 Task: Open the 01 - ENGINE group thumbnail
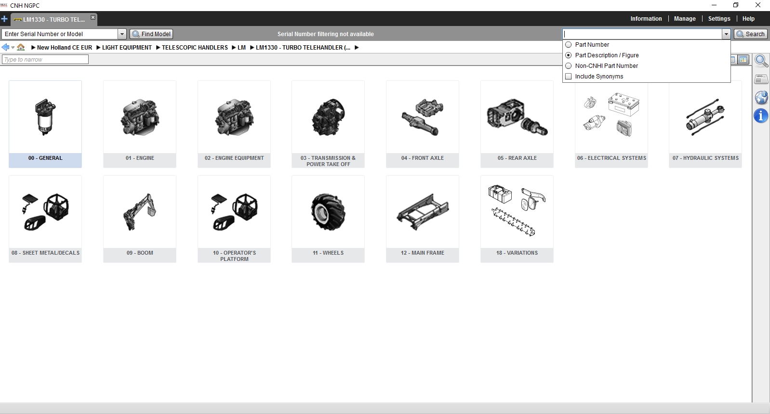click(x=140, y=124)
